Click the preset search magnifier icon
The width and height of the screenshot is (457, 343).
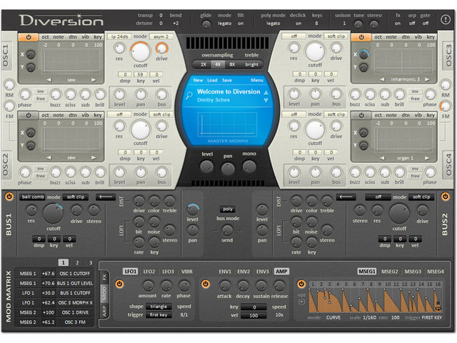189,95
